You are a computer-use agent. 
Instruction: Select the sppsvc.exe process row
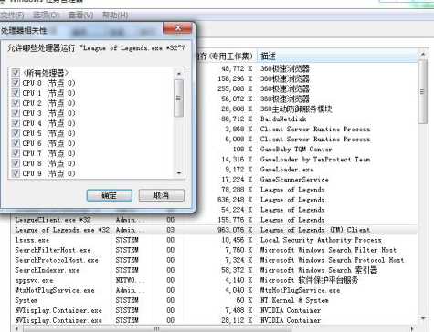pos(215,280)
